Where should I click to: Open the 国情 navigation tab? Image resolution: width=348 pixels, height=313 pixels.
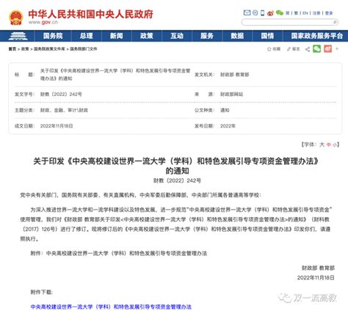click(267, 36)
